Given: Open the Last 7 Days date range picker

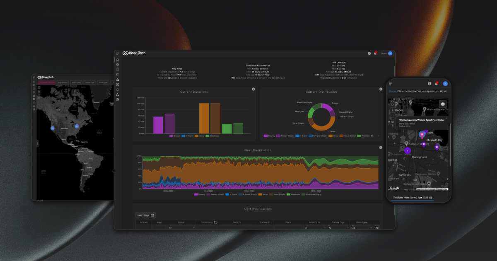Looking at the screenshot, I should point(145,215).
